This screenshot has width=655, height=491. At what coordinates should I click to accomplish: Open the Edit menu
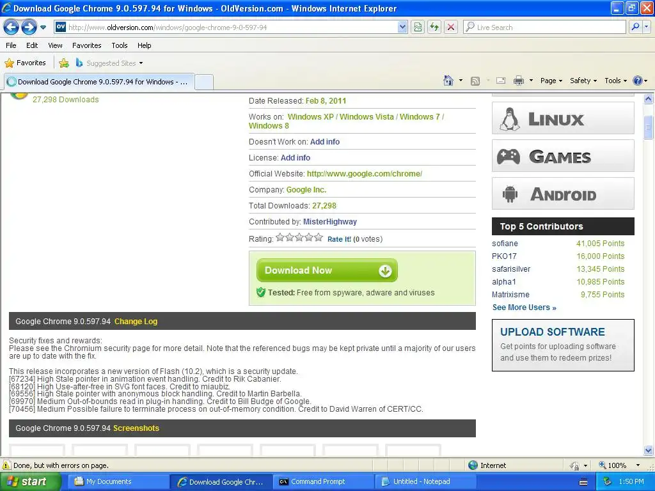click(x=32, y=45)
